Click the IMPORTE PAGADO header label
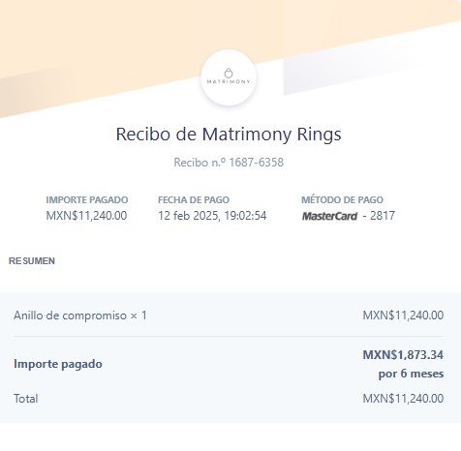The height and width of the screenshot is (451, 461). [x=87, y=199]
